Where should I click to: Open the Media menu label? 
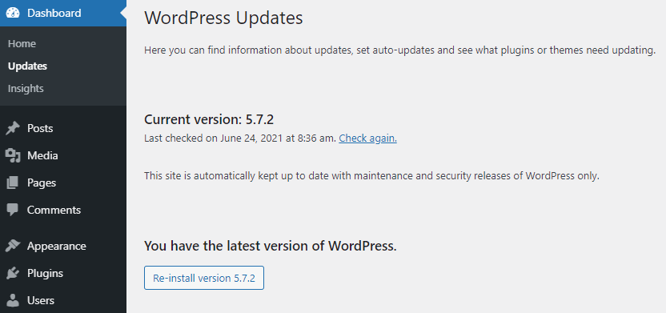point(42,156)
